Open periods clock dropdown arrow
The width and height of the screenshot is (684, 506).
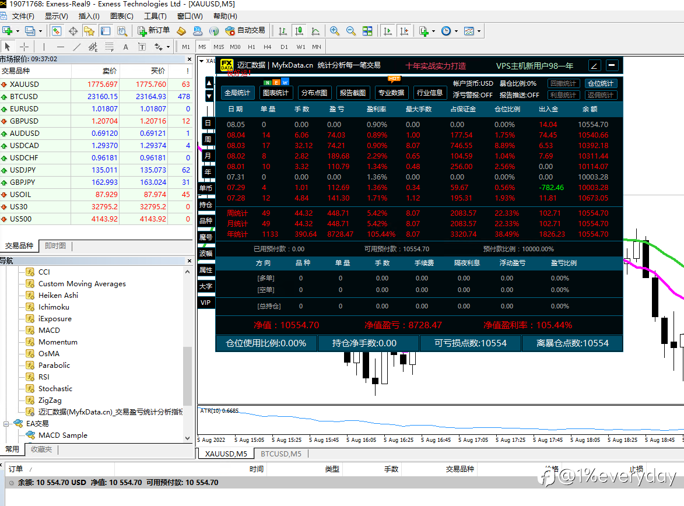[x=456, y=31]
